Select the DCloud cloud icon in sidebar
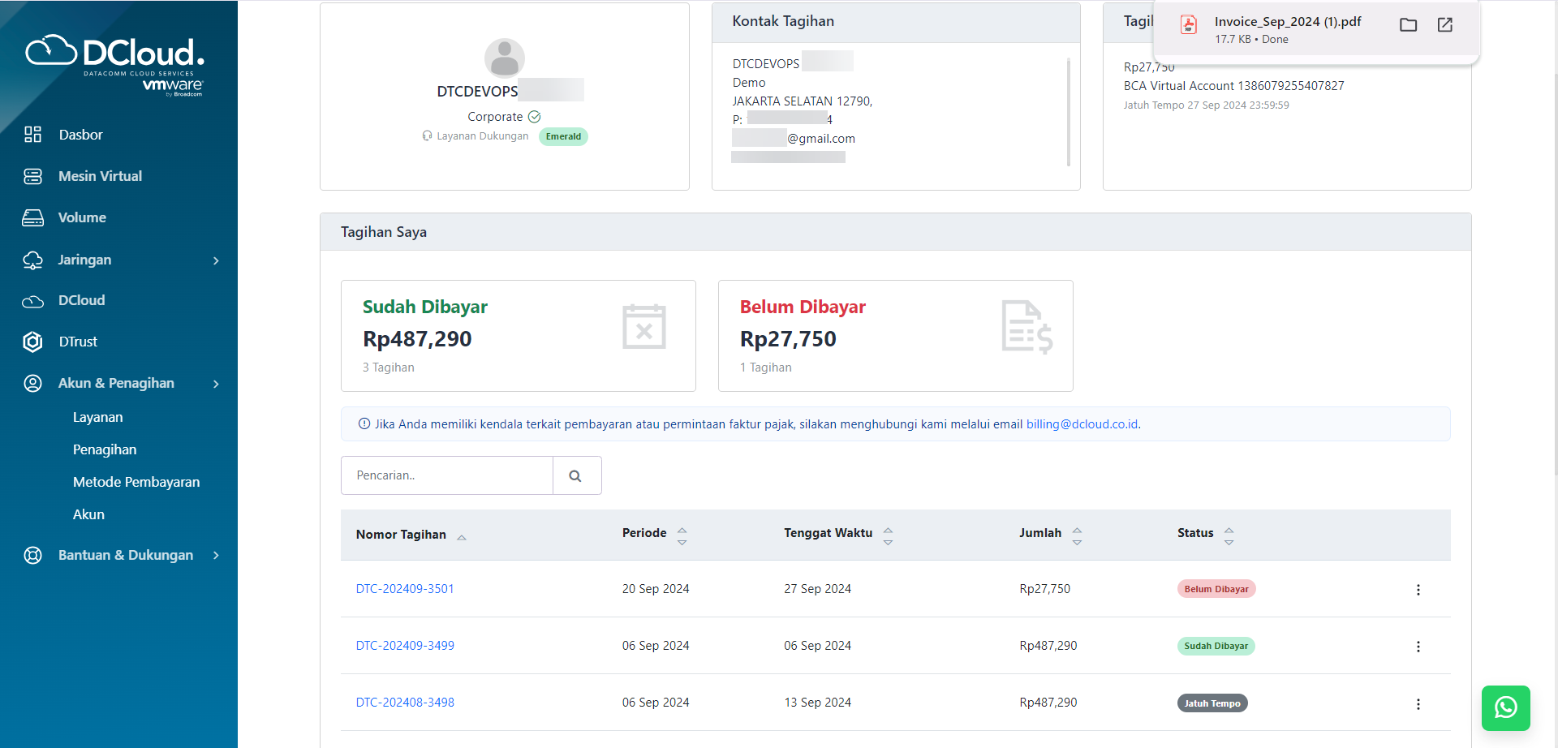Screen dimensions: 1558x748 pos(32,300)
